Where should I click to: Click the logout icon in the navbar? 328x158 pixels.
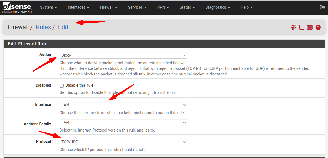(322, 7)
